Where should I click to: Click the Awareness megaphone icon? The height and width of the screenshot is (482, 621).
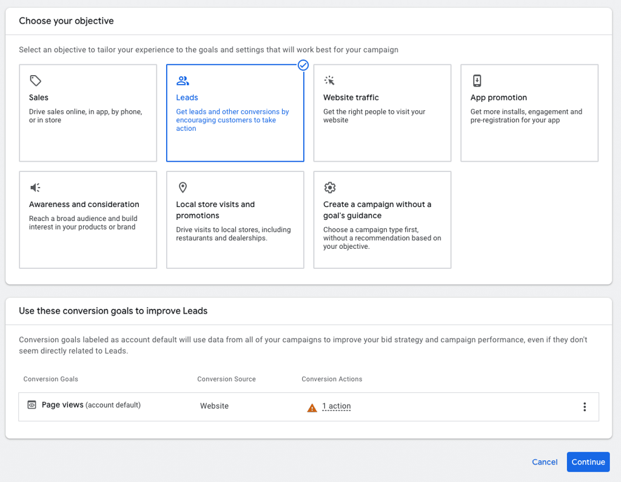click(35, 188)
